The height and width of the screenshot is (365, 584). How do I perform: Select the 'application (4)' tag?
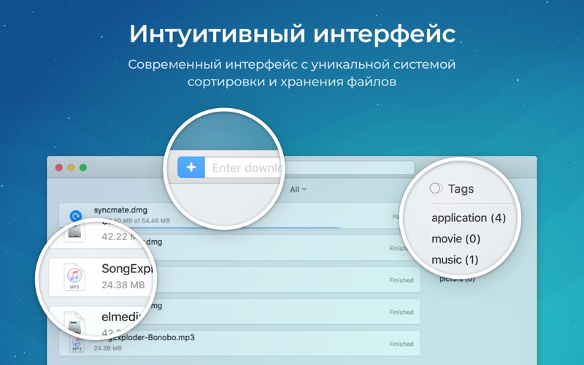click(469, 218)
